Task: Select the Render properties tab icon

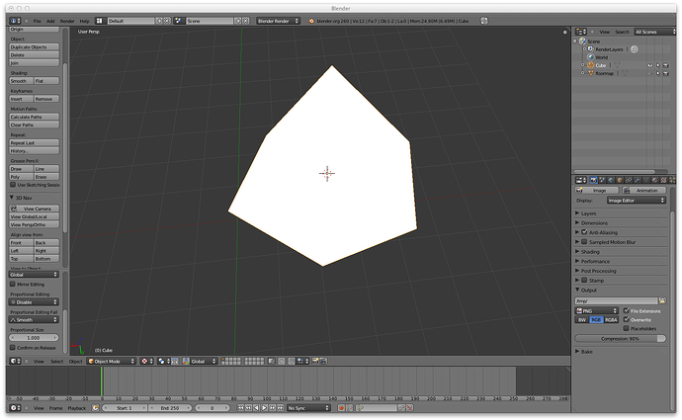Action: [594, 180]
